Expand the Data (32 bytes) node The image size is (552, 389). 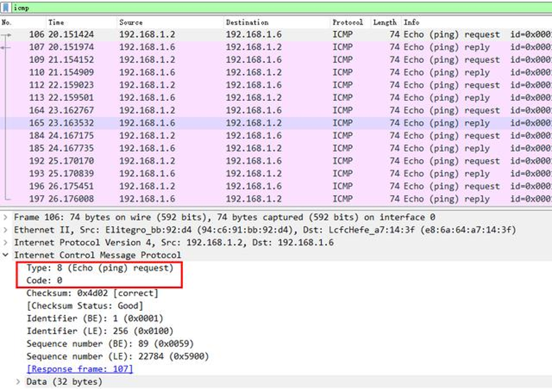(18, 382)
